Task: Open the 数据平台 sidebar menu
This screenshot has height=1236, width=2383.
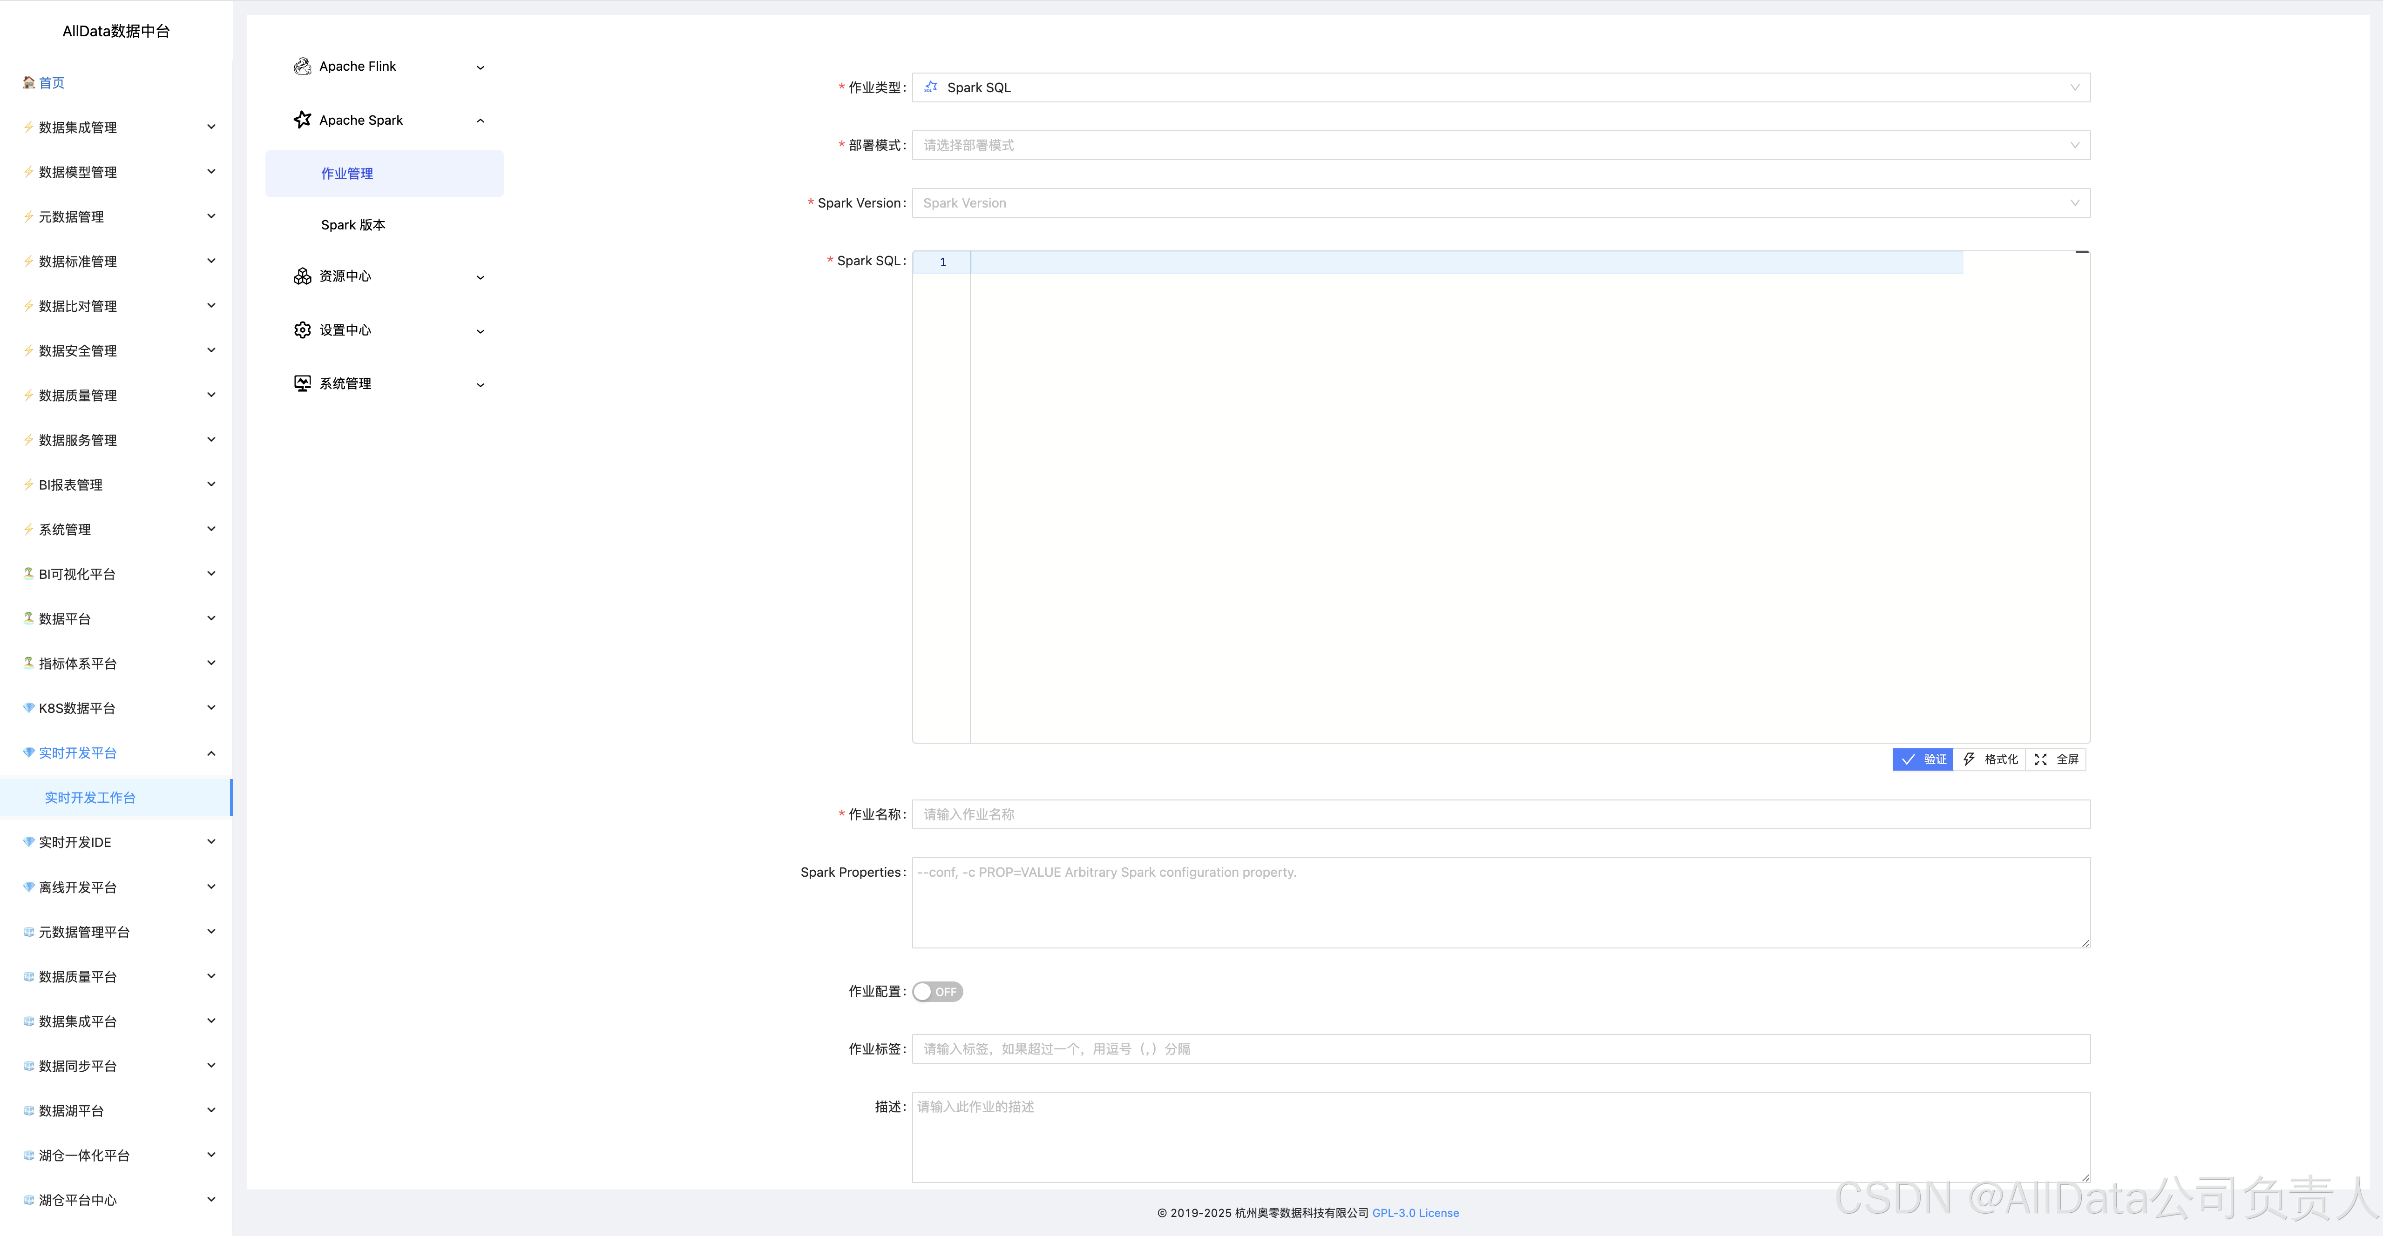Action: [115, 618]
